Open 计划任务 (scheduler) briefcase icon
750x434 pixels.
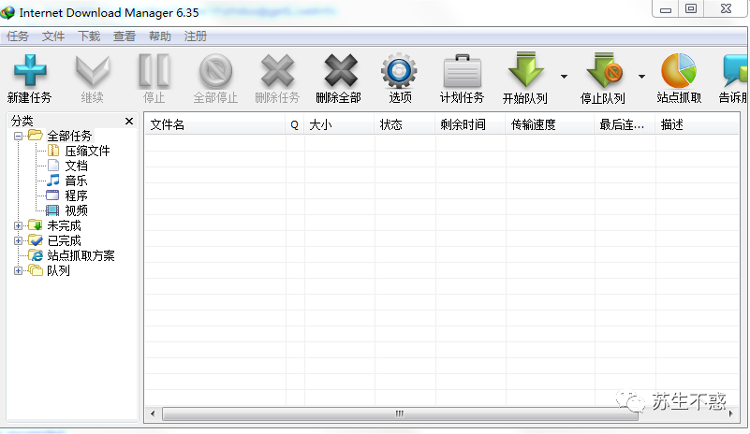[462, 72]
